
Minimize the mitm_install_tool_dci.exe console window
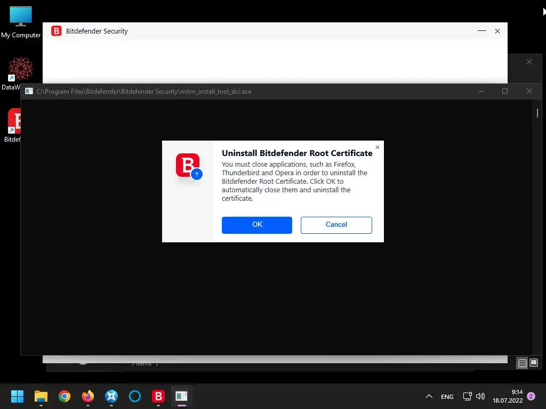tap(481, 91)
